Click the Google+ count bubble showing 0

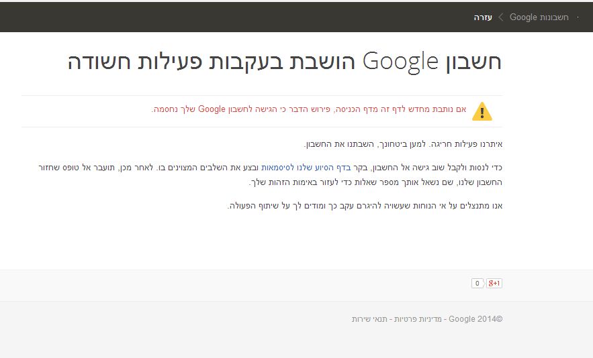pyautogui.click(x=477, y=283)
